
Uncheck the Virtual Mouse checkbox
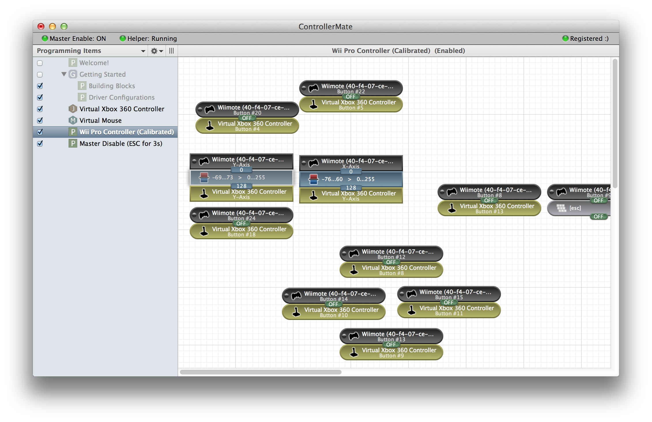pyautogui.click(x=40, y=120)
